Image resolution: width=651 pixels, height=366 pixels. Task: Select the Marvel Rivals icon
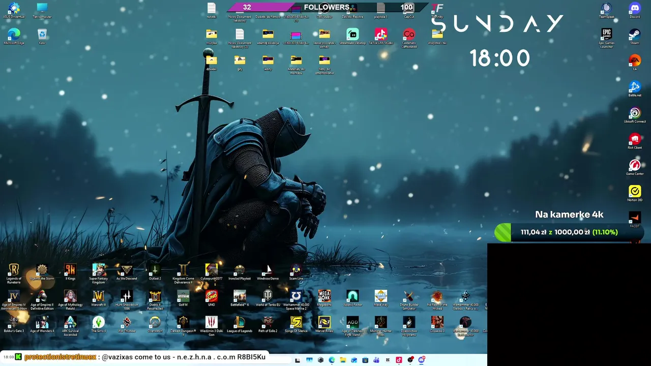324,324
